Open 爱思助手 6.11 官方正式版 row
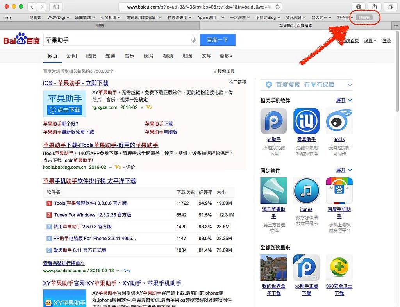This screenshot has width=400, height=307. click(139, 250)
